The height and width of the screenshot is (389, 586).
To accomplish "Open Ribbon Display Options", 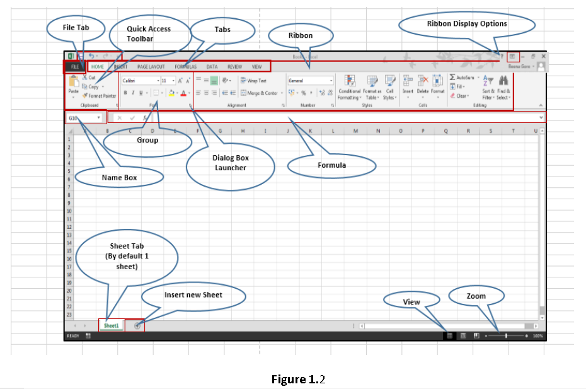I will click(513, 57).
